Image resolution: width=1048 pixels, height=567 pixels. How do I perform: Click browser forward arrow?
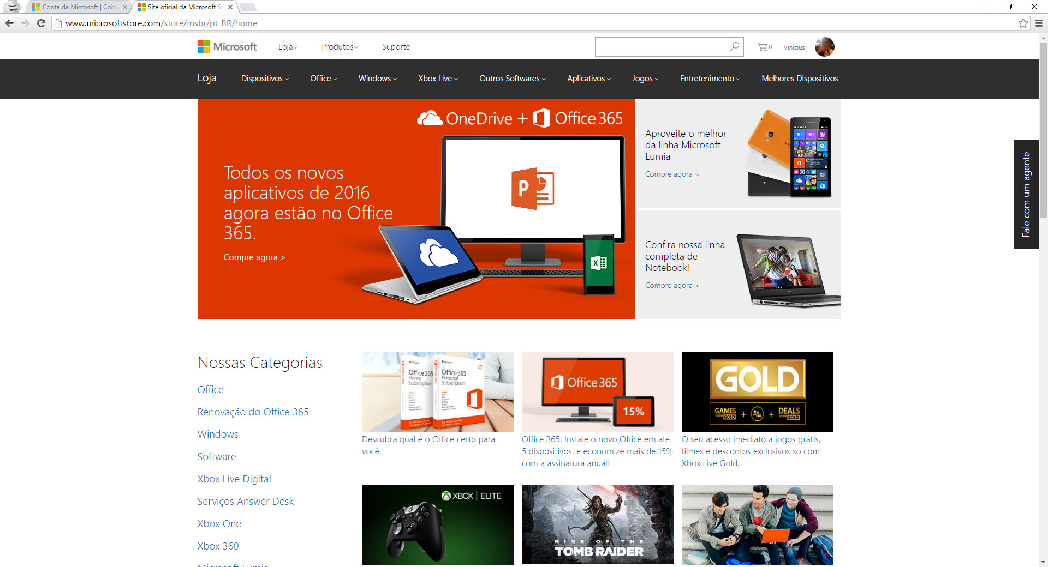[25, 23]
